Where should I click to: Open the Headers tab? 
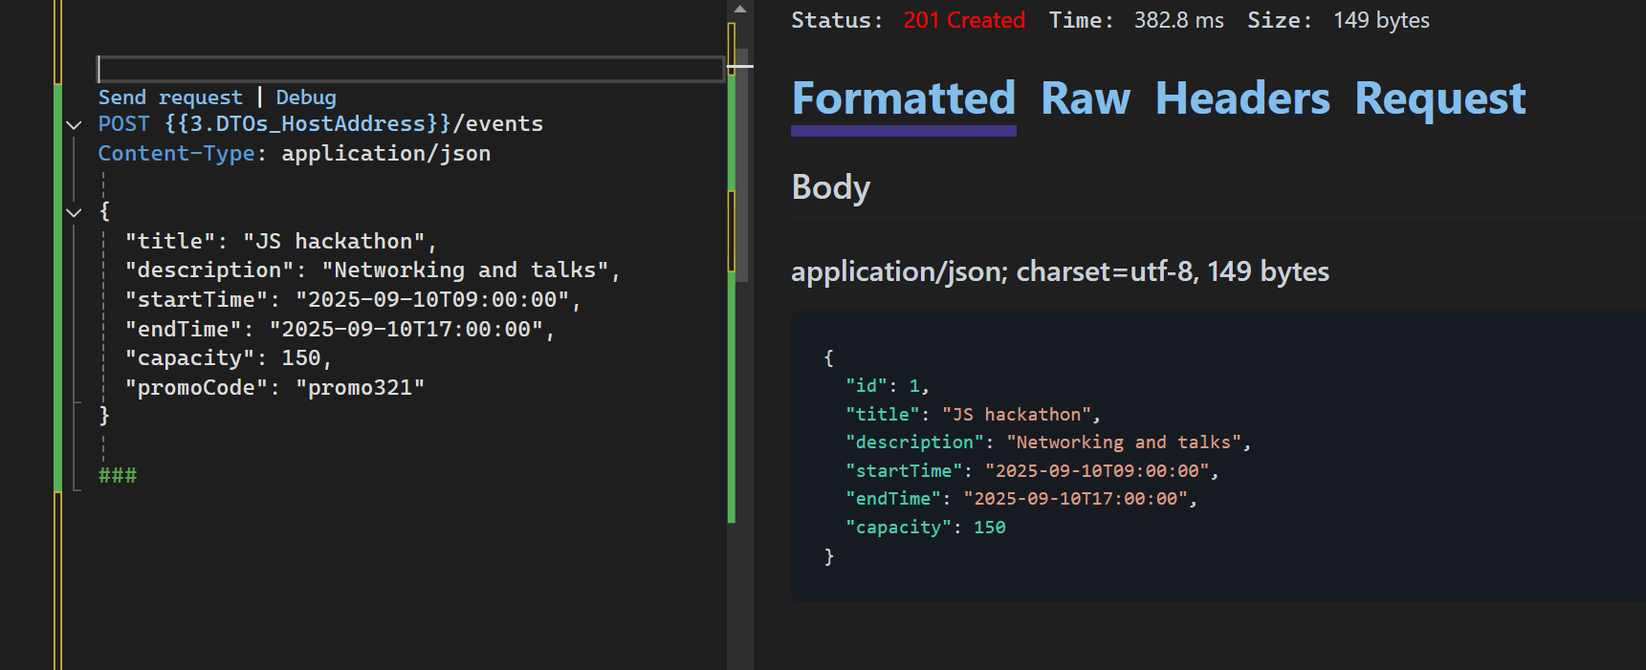pos(1242,98)
